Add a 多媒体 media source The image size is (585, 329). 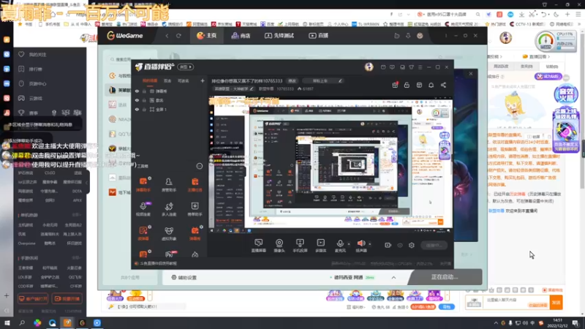[x=320, y=246]
